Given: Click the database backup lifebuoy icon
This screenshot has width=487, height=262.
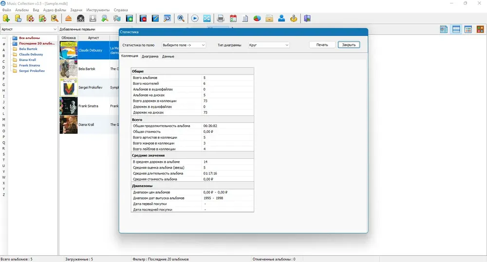Looking at the screenshot, I should pos(30,19).
